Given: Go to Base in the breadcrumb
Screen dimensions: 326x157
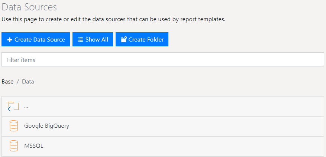Looking at the screenshot, I should click(7, 82).
